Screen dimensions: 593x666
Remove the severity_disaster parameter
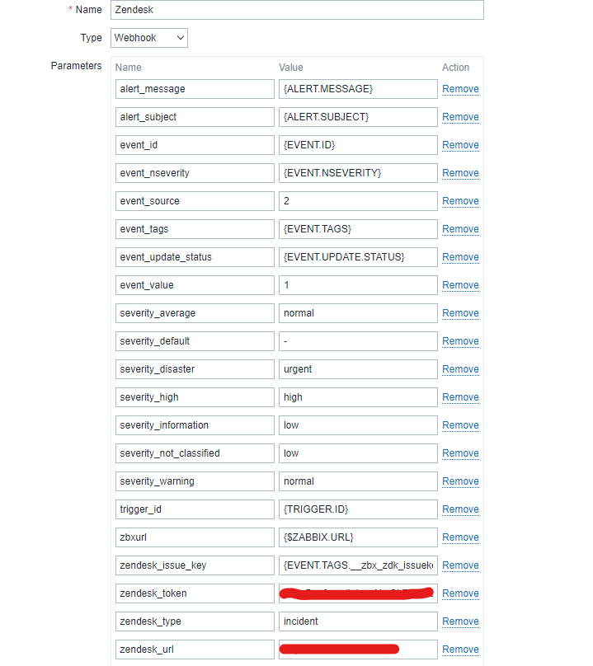(460, 369)
